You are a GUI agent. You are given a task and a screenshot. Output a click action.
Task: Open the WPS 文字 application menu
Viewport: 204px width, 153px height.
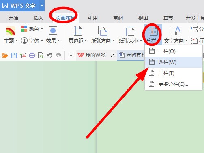(19, 6)
